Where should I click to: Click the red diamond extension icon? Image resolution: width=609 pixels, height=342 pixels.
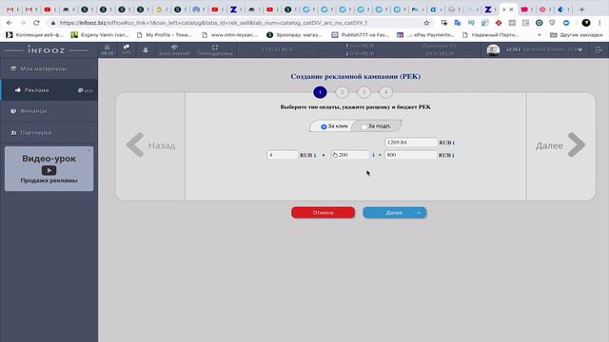[499, 23]
